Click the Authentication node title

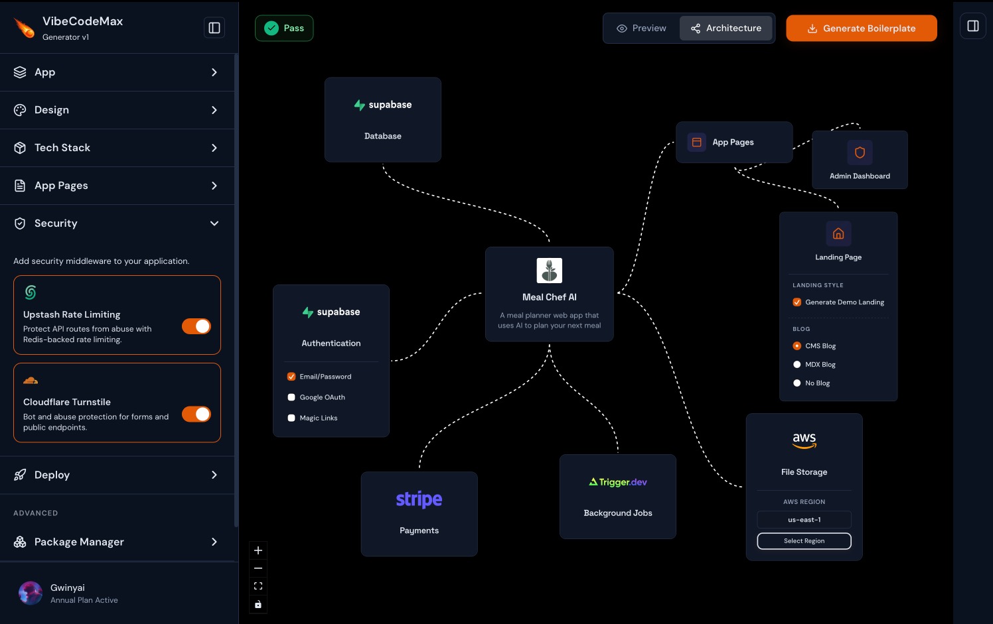tap(331, 343)
